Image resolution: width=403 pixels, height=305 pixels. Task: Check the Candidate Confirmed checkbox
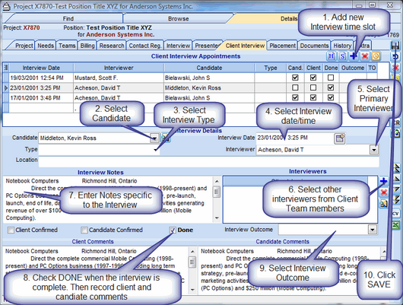point(84,230)
